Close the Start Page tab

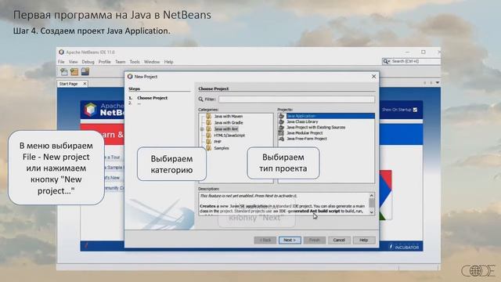pos(85,84)
